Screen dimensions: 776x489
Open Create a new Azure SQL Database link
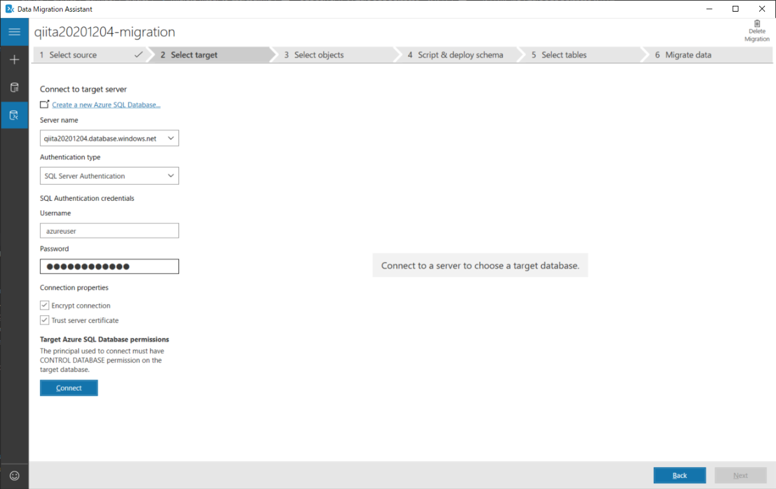pos(106,105)
